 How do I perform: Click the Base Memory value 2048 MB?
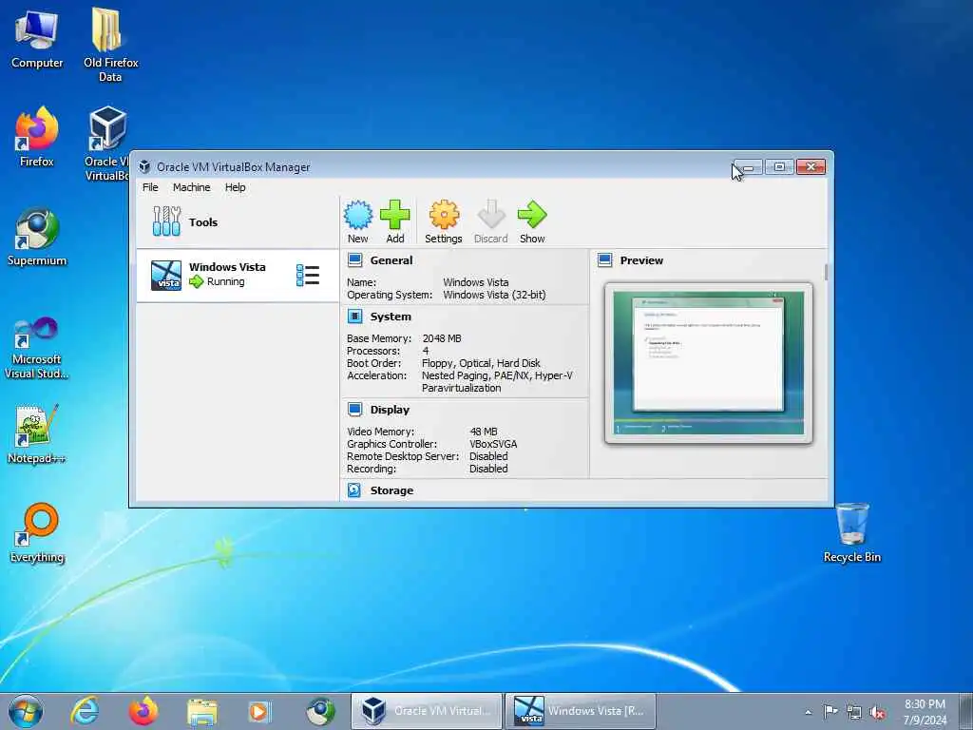pyautogui.click(x=442, y=338)
